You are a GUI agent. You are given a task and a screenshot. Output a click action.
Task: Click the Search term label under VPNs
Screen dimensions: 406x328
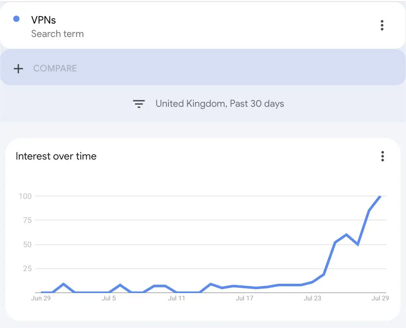tap(58, 34)
